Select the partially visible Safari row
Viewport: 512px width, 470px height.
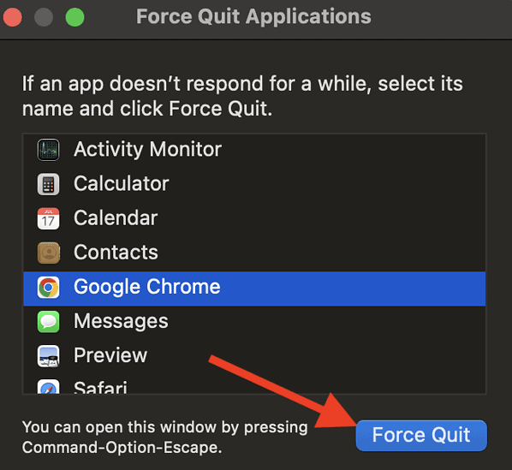tap(254, 385)
